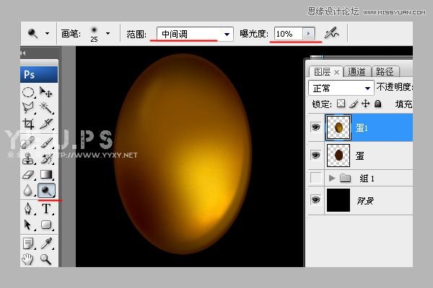This screenshot has height=288, width=433.
Task: Select the Crop tool
Action: pyautogui.click(x=28, y=124)
